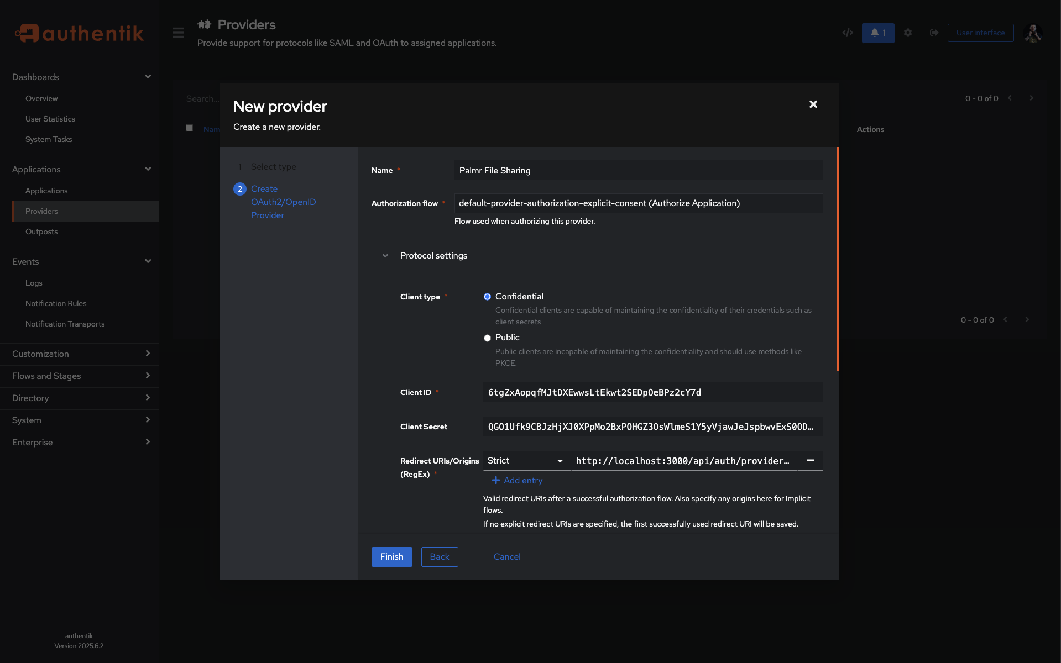Open the user avatar menu
Image resolution: width=1061 pixels, height=663 pixels.
point(1033,33)
